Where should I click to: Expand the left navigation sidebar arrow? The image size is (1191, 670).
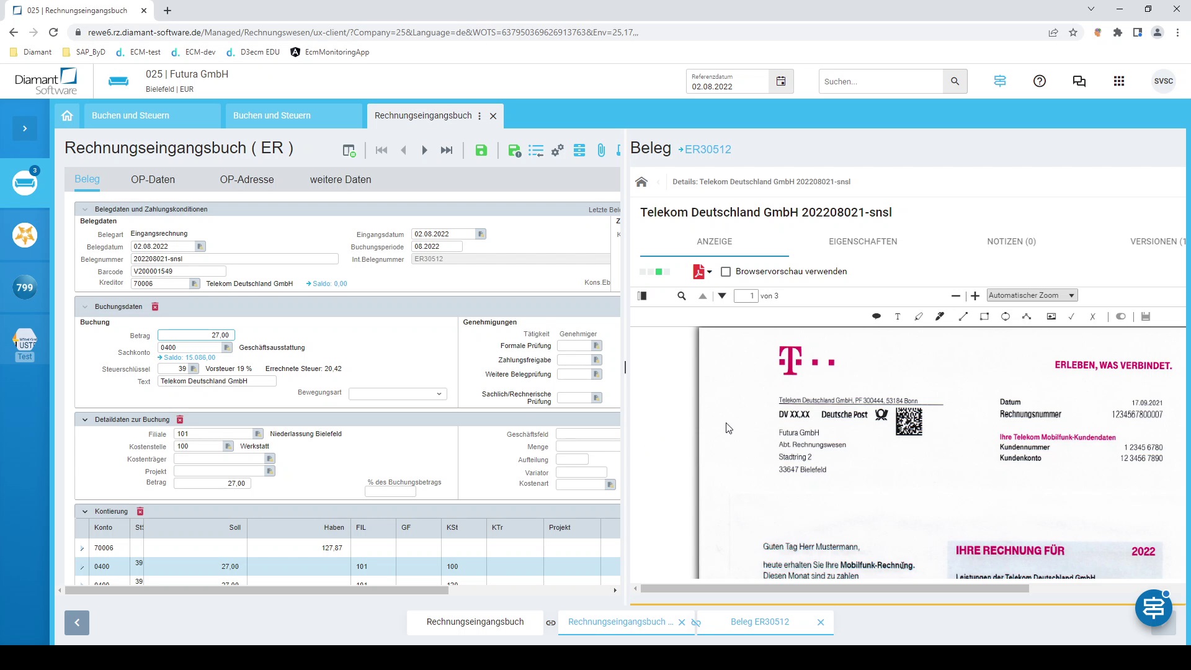pos(25,128)
